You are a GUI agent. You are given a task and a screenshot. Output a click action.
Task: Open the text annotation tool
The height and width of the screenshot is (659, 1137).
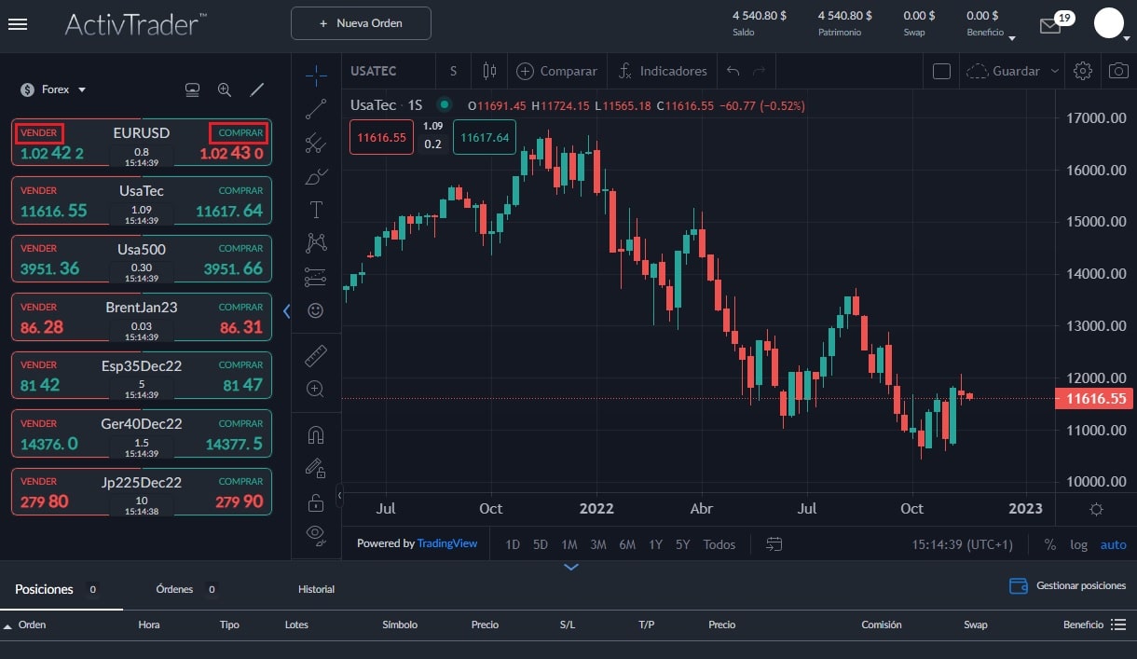pyautogui.click(x=315, y=210)
